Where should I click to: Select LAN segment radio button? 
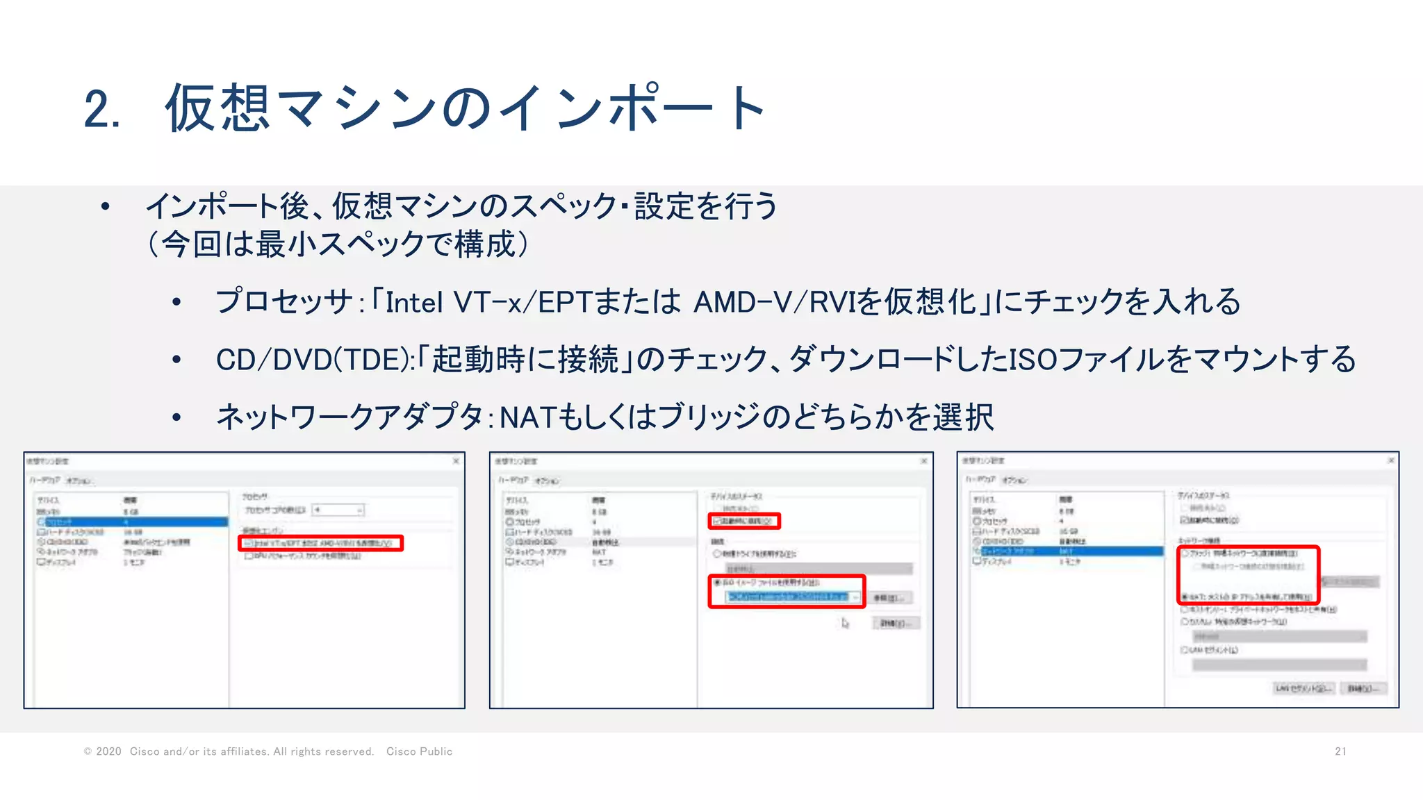(1185, 651)
